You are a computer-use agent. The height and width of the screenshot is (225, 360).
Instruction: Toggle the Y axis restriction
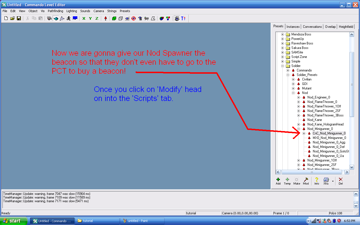coord(90,19)
